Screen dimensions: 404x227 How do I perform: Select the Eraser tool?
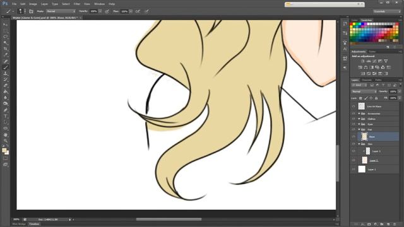[x=6, y=86]
